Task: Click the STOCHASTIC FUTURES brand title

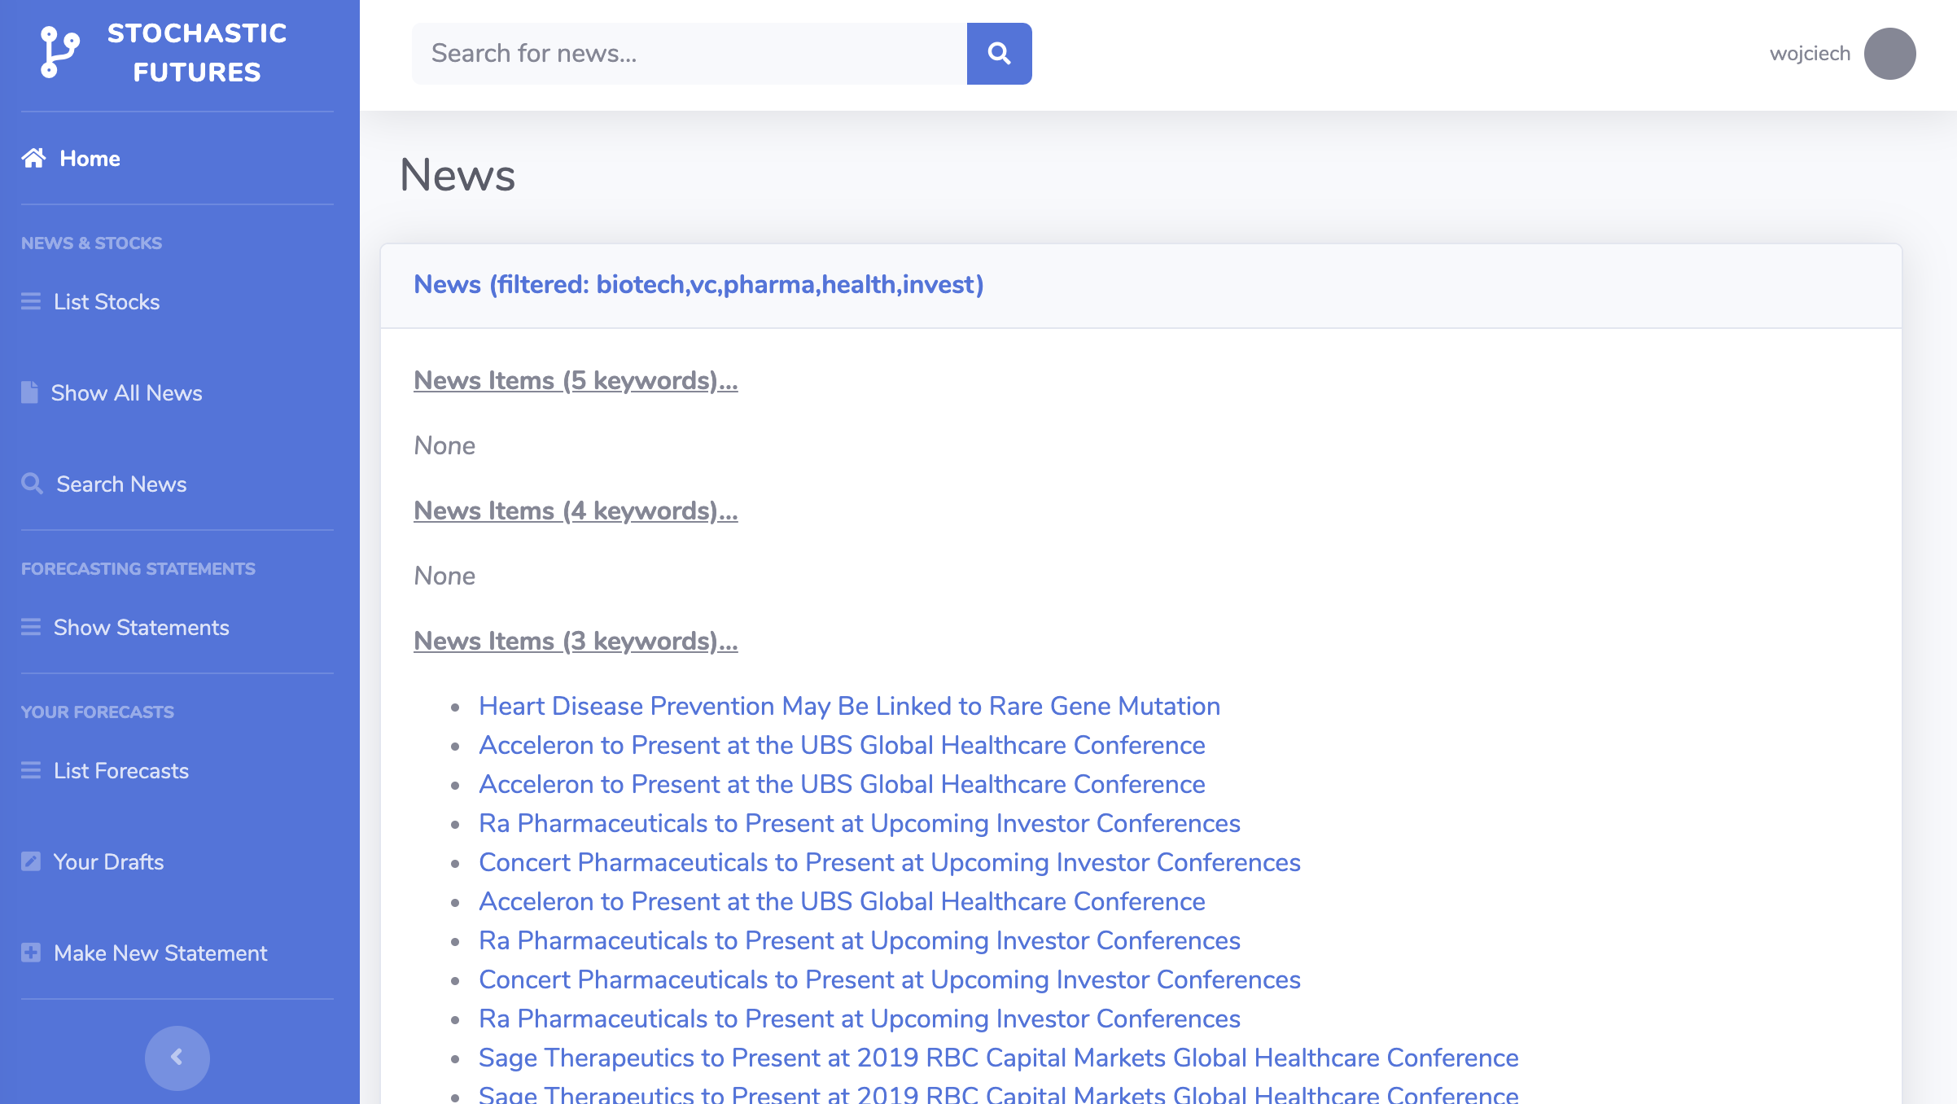Action: pyautogui.click(x=197, y=52)
